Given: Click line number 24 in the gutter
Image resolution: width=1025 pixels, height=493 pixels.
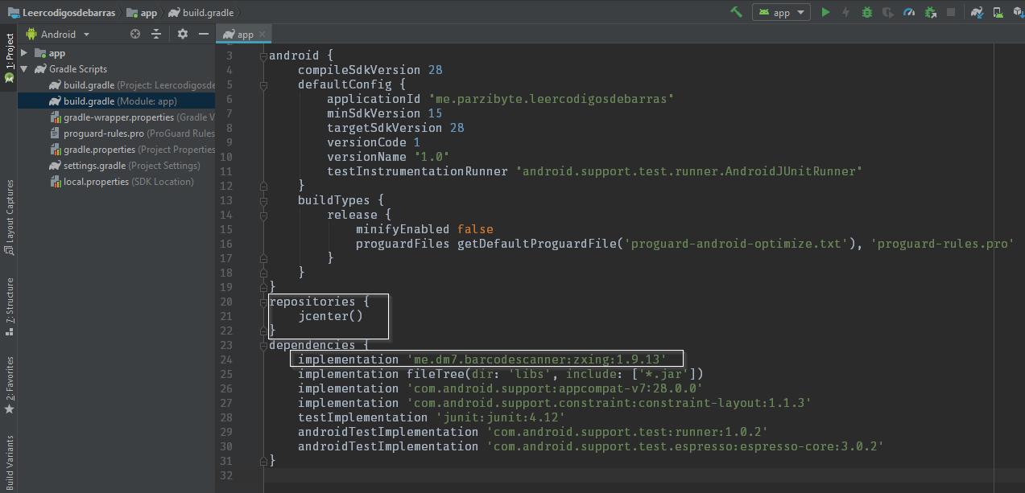Looking at the screenshot, I should (x=225, y=359).
